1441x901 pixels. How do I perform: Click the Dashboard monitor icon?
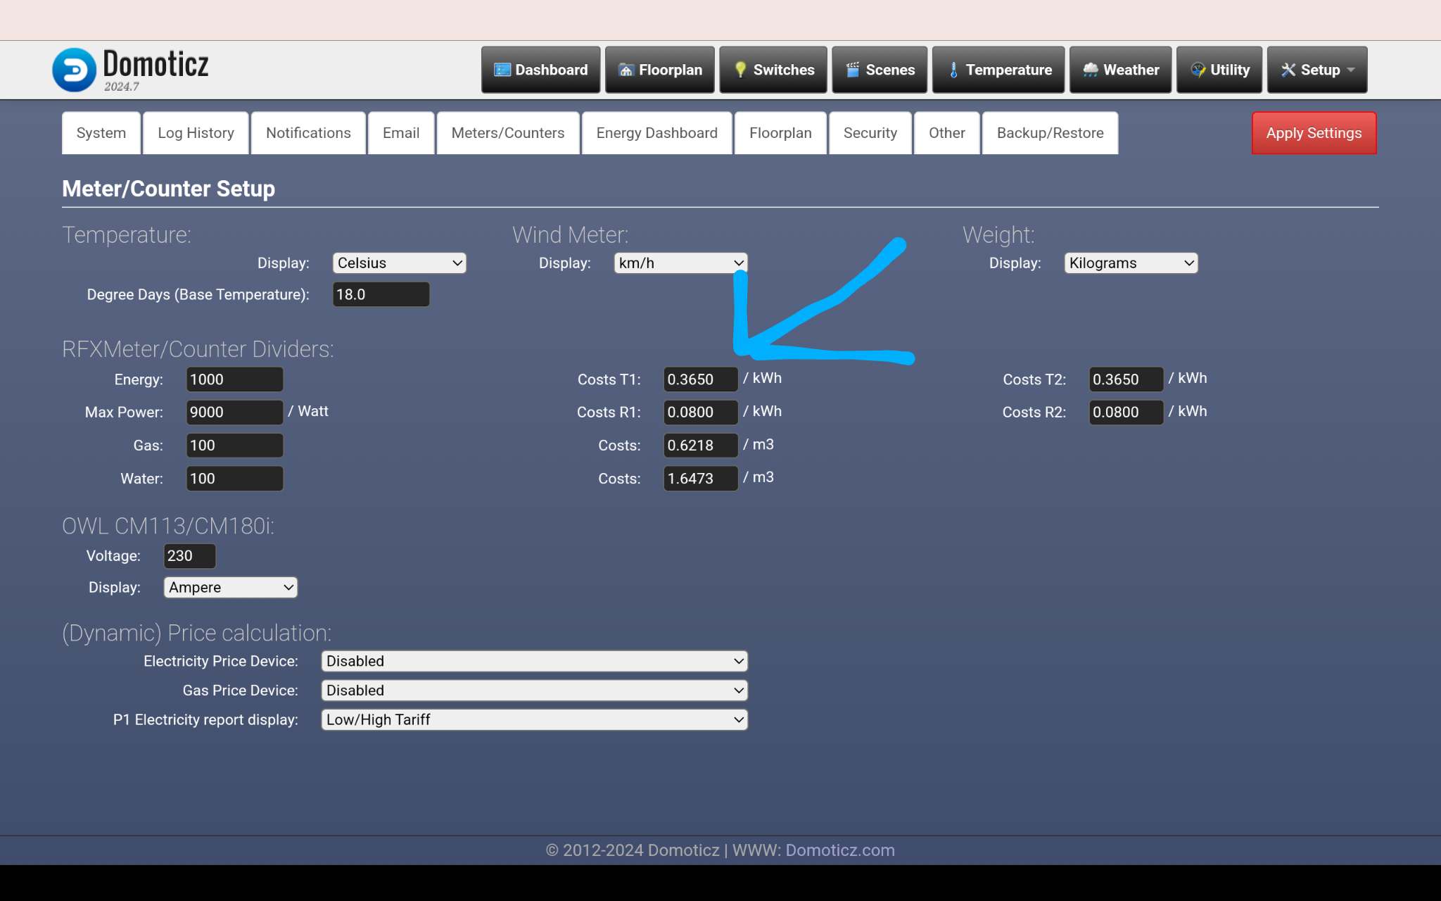point(502,70)
